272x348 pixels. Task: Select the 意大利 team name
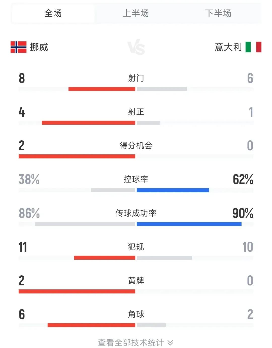[228, 47]
